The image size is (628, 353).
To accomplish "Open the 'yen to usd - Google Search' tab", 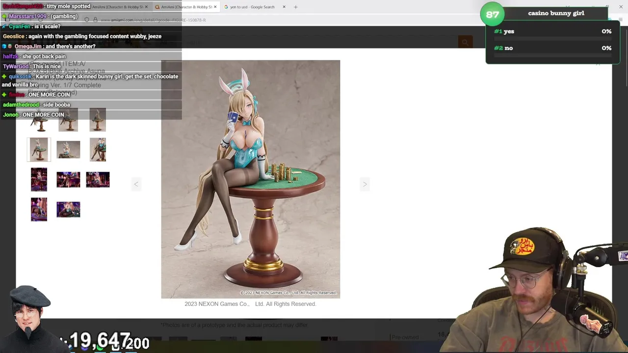I will (x=252, y=7).
